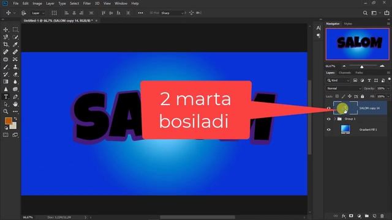Toggle lock all padlock icon
This screenshot has width=392, height=220.
362,97
